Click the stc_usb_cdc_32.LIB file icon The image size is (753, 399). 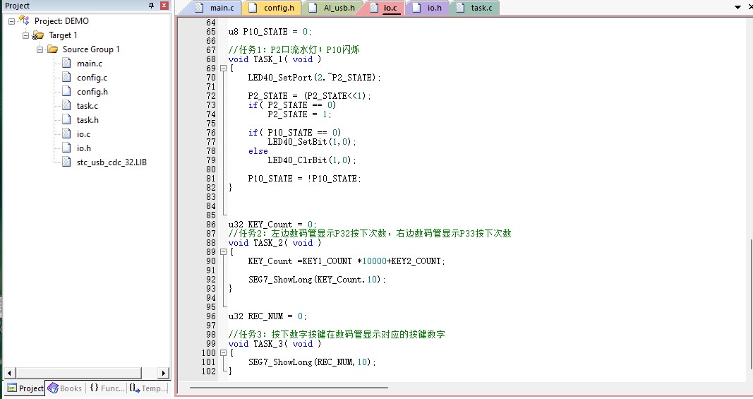coord(67,162)
